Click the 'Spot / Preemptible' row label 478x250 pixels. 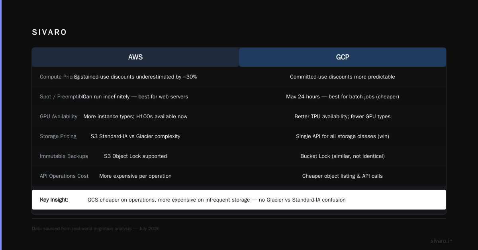pyautogui.click(x=63, y=96)
